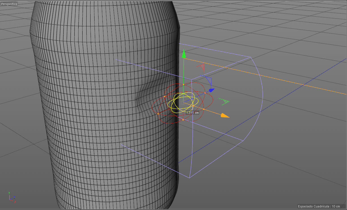This screenshot has height=210, width=347.
Task: Select the blue Z-axis arrow tip
Action: 211,90
